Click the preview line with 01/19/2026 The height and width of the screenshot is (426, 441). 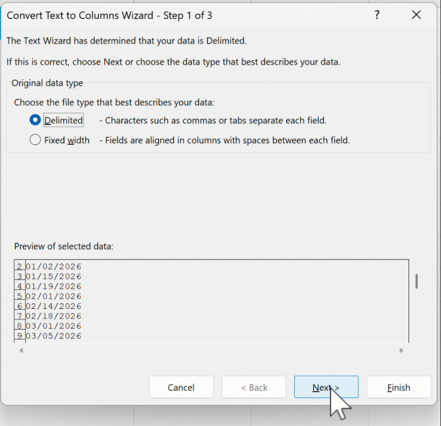pyautogui.click(x=54, y=287)
